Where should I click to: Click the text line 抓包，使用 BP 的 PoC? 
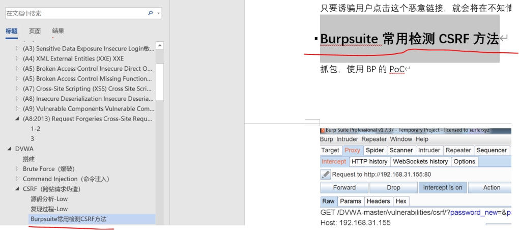(x=363, y=69)
